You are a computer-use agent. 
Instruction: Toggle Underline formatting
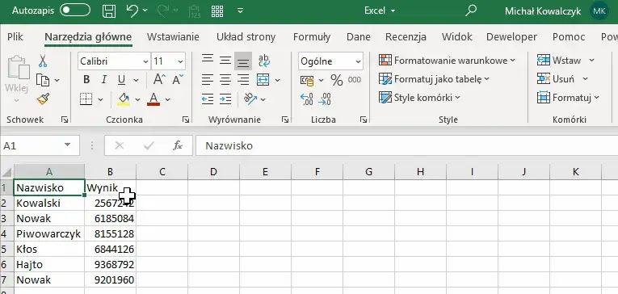[121, 80]
